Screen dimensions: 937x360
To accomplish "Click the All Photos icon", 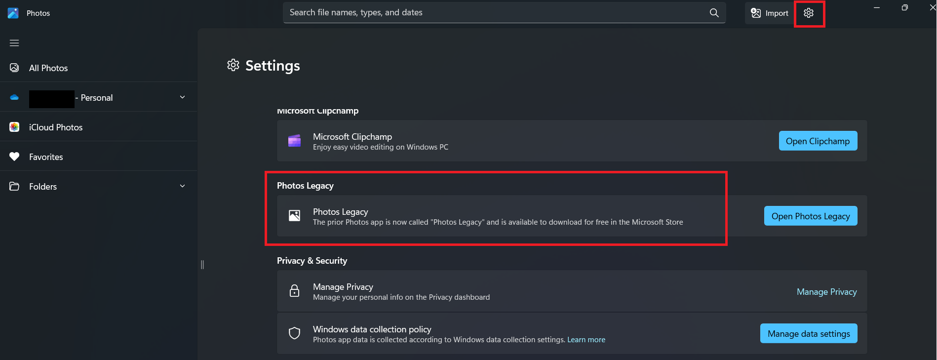I will (x=14, y=68).
